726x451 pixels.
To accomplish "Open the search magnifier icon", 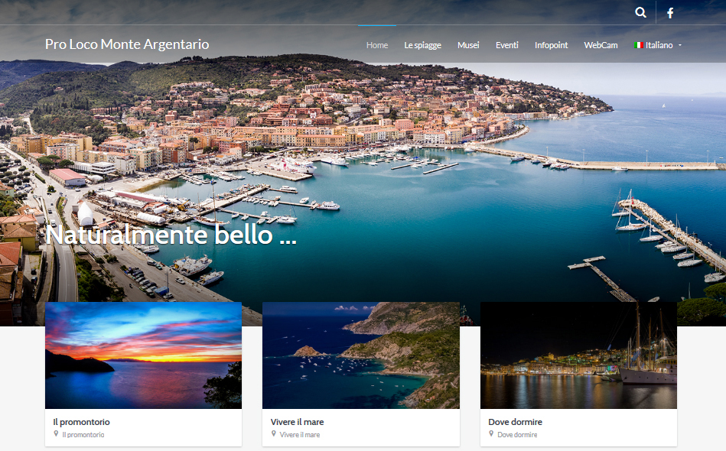I will tap(641, 12).
